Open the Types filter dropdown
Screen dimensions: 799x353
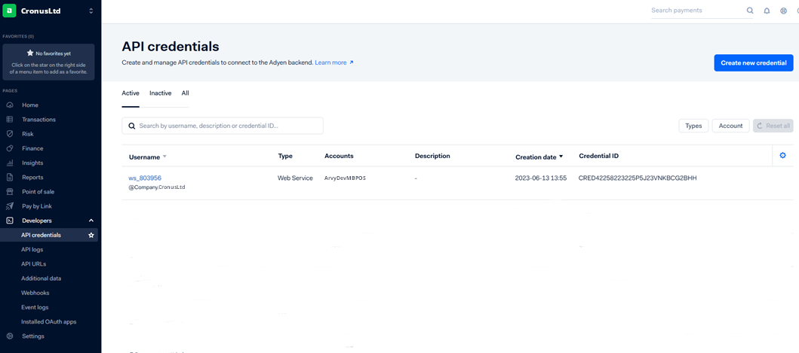coord(693,126)
